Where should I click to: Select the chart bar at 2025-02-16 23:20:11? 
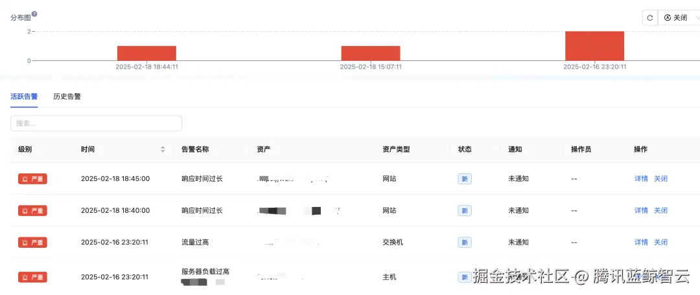[x=594, y=46]
